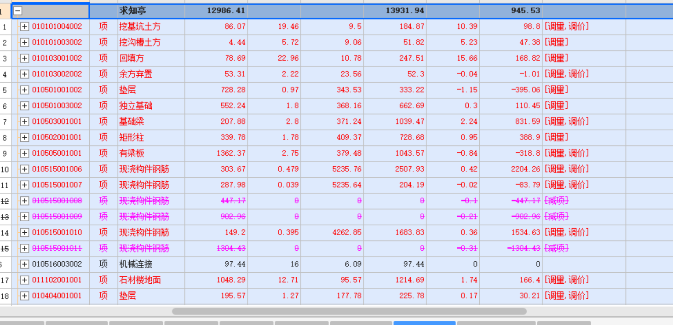Screen dimensions: 673x325
Task: Expand item 010515001007 现浇构件钢筋
Action: (x=24, y=185)
